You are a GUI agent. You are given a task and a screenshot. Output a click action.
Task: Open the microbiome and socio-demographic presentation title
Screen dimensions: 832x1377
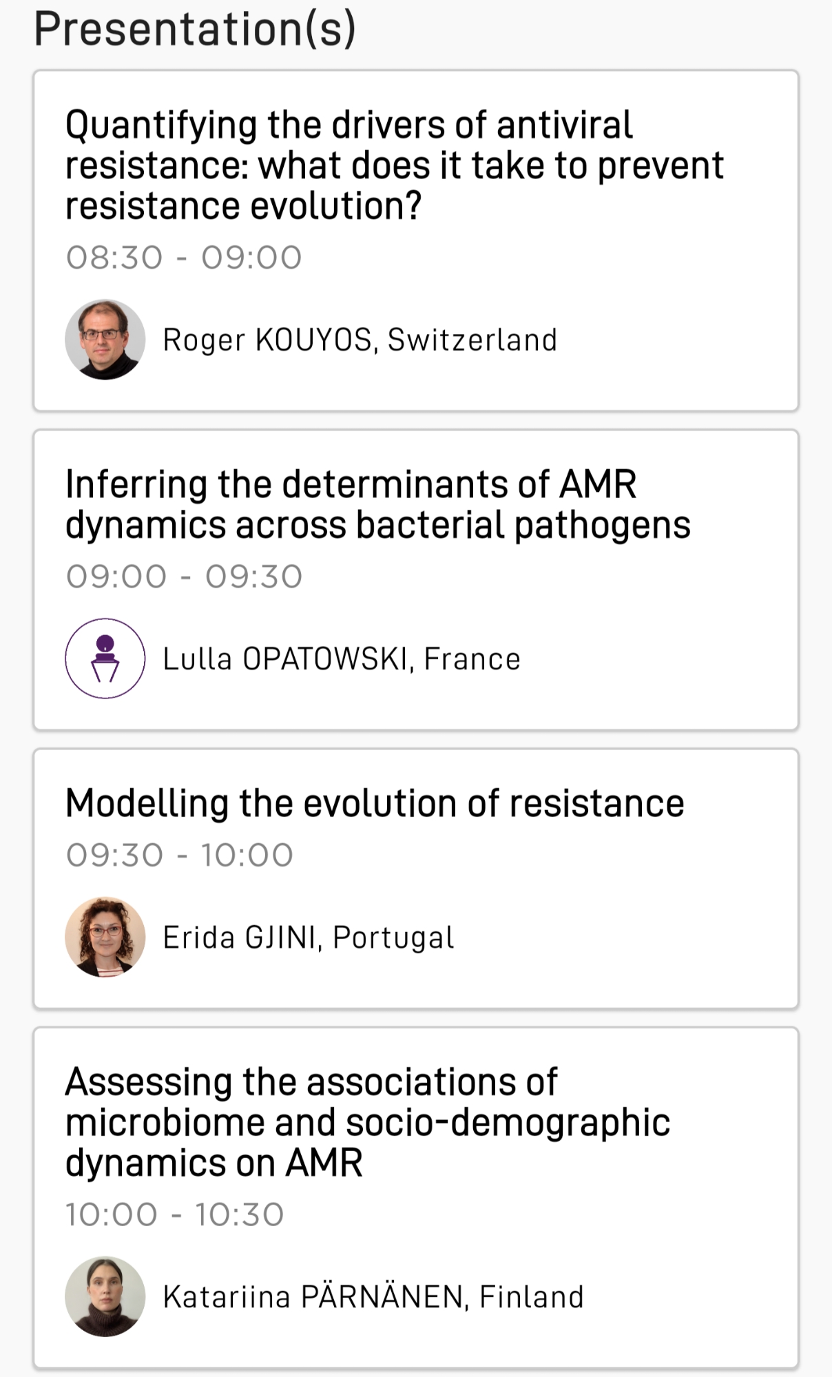coord(367,1122)
